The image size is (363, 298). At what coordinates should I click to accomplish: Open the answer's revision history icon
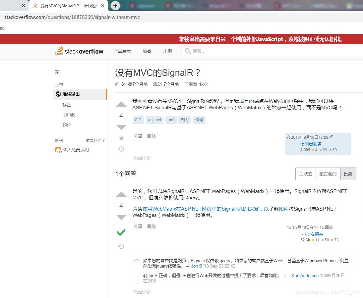(121, 246)
